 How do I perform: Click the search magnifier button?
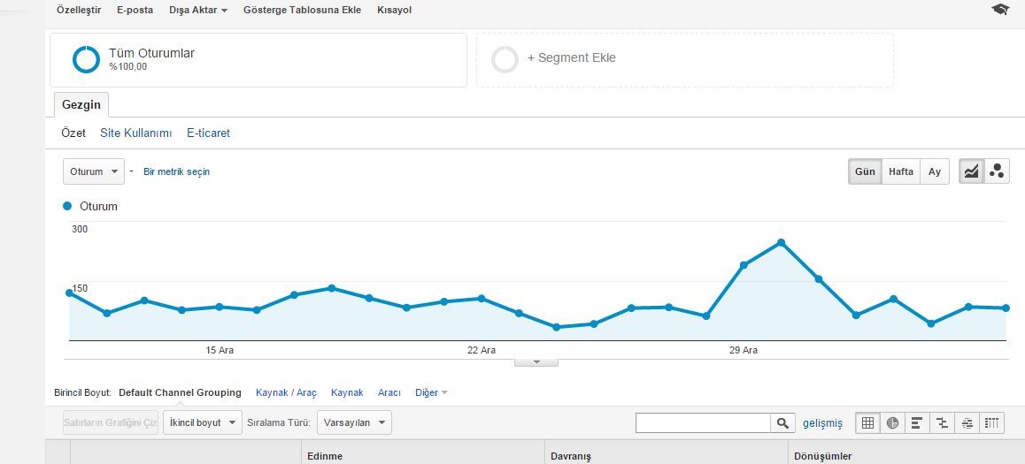click(782, 422)
